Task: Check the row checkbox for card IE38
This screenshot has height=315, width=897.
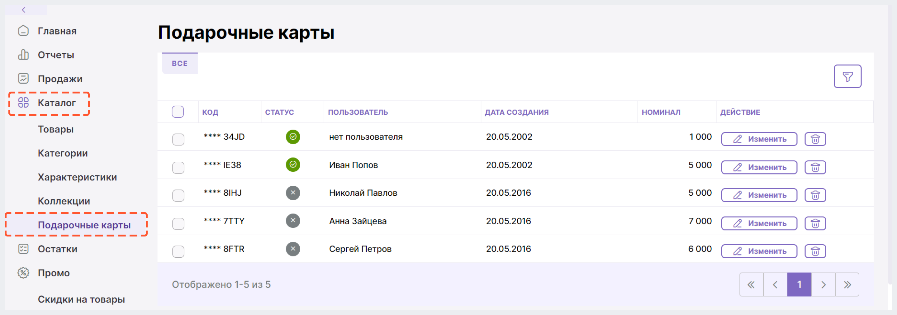Action: [178, 168]
